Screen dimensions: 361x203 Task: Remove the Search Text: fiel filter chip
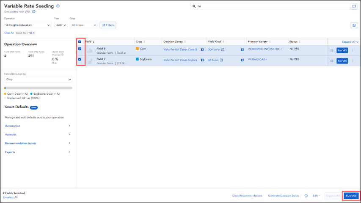point(33,33)
